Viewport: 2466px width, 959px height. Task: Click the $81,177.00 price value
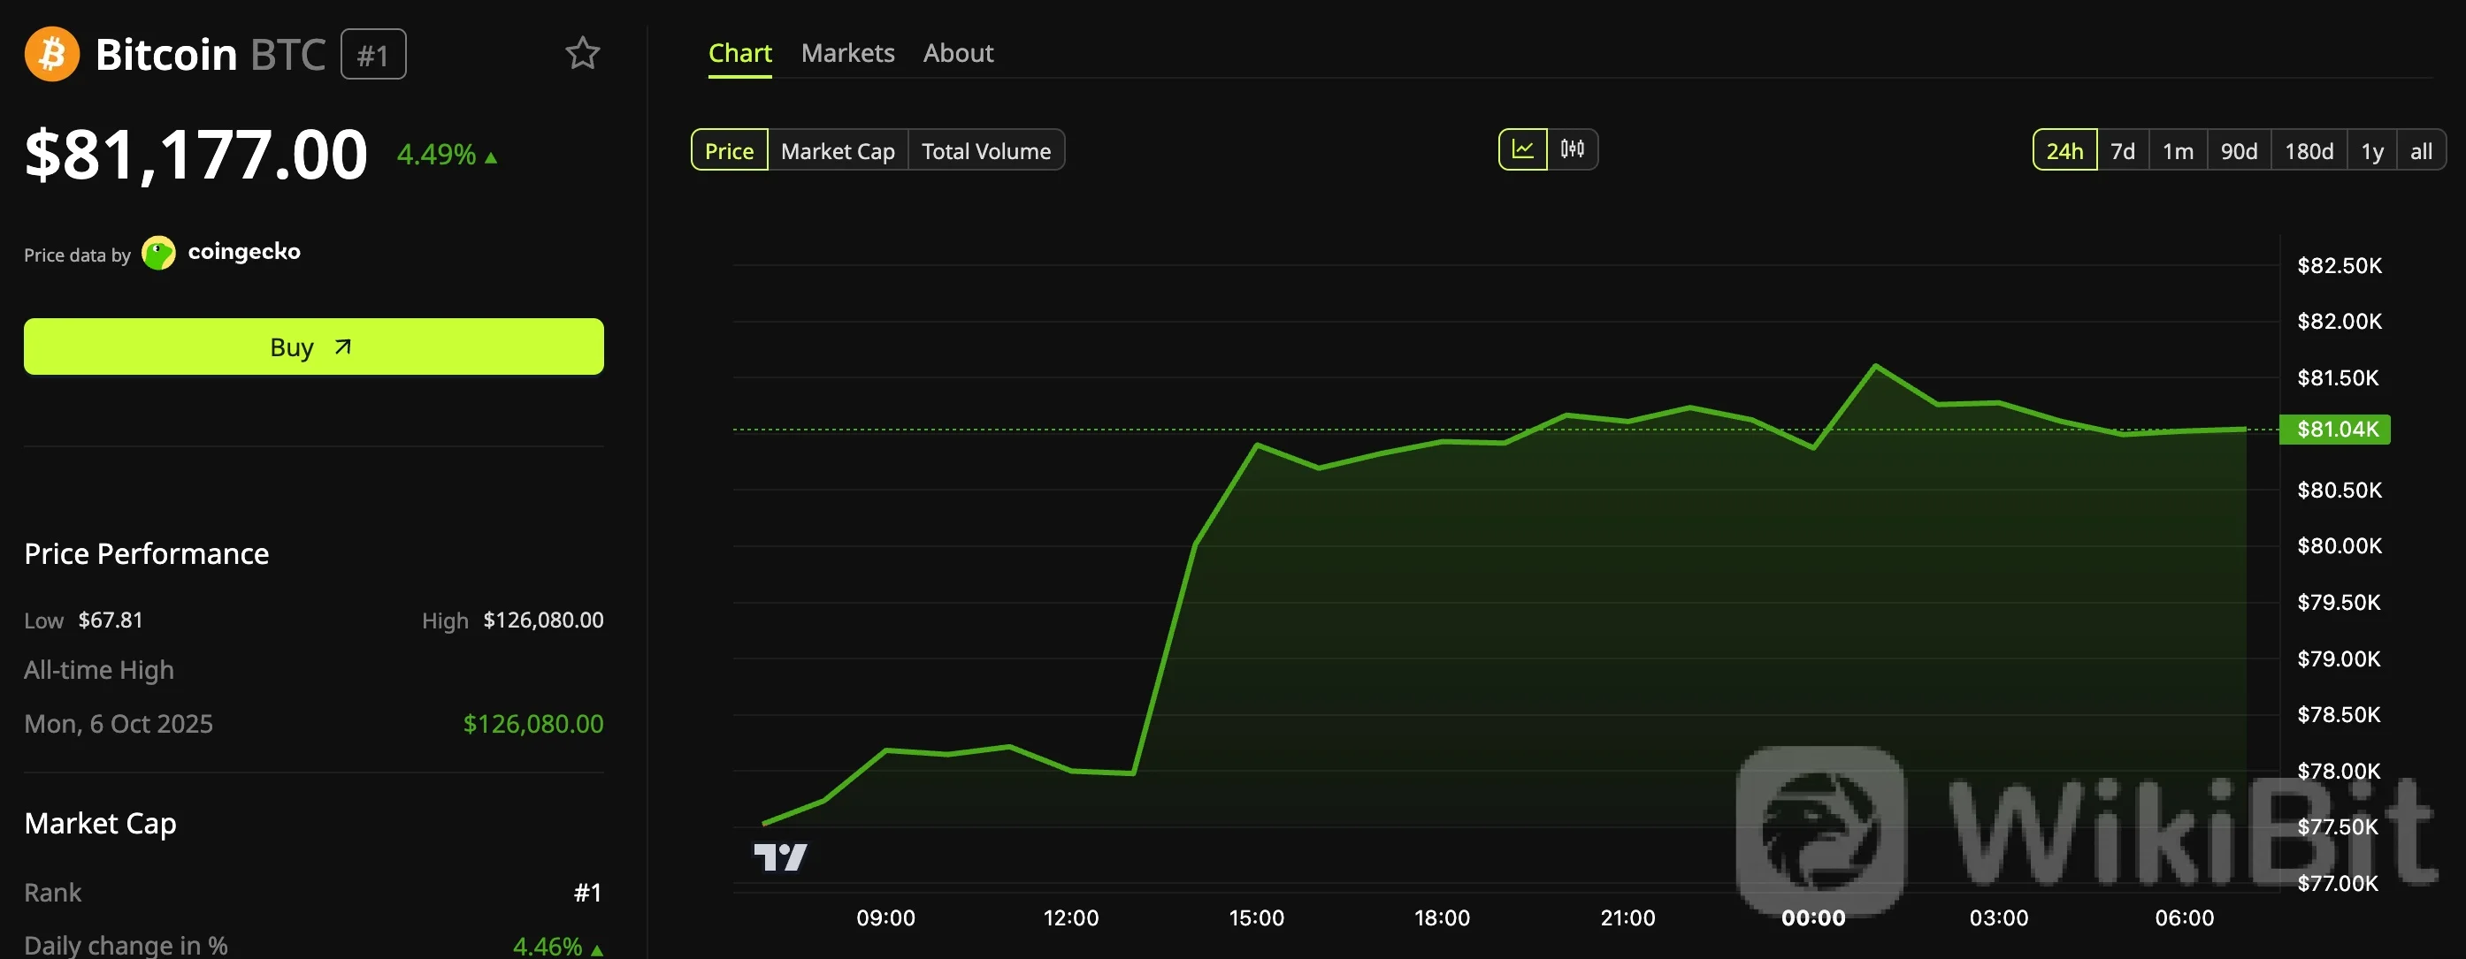coord(196,154)
